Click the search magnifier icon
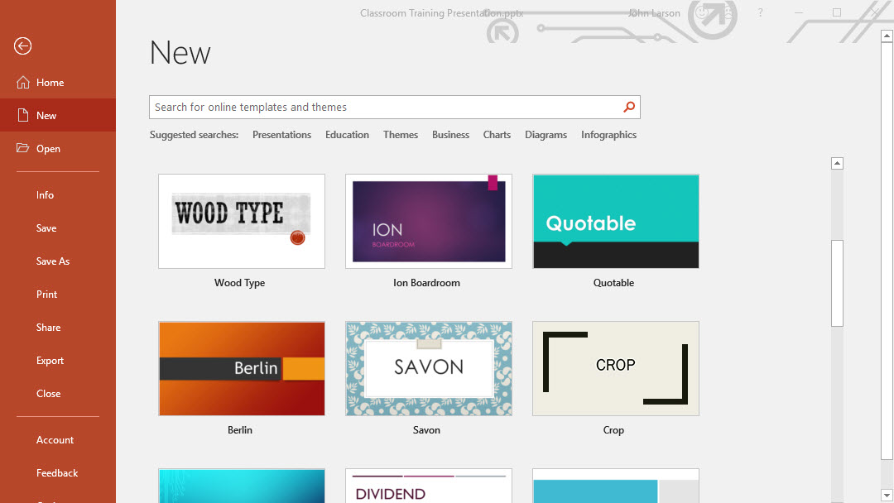 point(629,107)
